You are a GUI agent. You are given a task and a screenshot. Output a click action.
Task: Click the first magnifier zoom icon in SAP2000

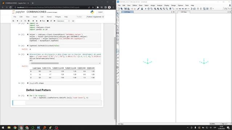coord(155,9)
